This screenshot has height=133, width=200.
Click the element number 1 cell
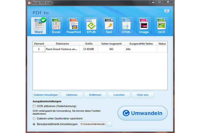pos(39,49)
